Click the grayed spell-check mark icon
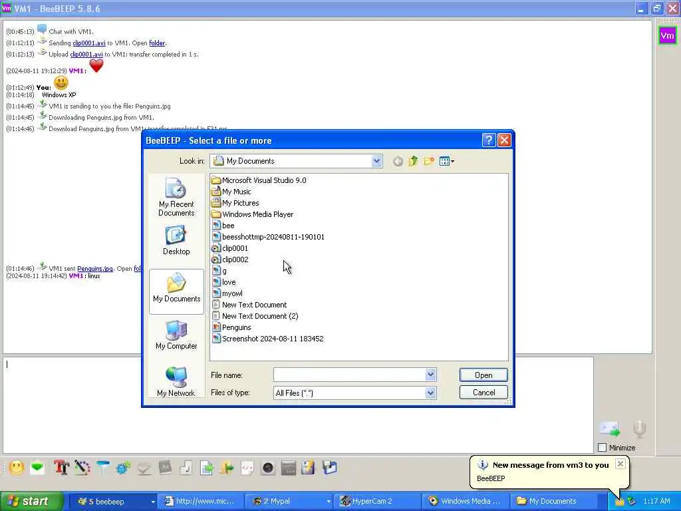Image resolution: width=681 pixels, height=511 pixels. tap(144, 468)
